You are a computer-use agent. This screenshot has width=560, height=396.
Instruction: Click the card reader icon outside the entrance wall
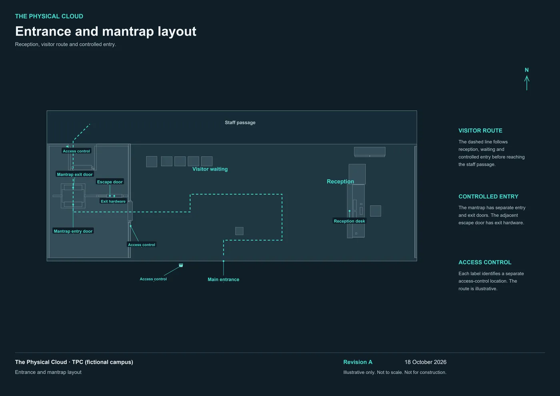click(181, 265)
